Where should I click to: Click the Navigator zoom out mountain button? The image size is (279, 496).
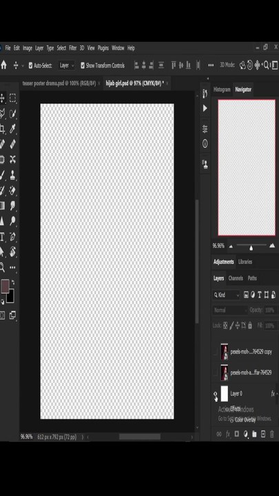pos(231,247)
